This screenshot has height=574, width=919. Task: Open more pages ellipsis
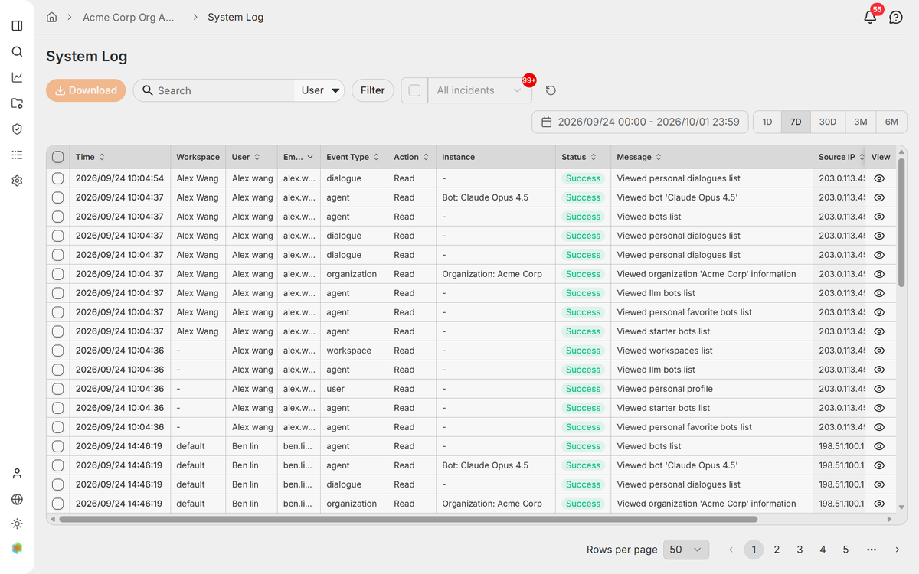tap(872, 550)
